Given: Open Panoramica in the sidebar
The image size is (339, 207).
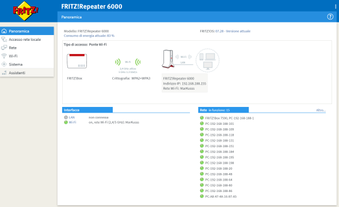Looking at the screenshot, I should click(x=27, y=31).
